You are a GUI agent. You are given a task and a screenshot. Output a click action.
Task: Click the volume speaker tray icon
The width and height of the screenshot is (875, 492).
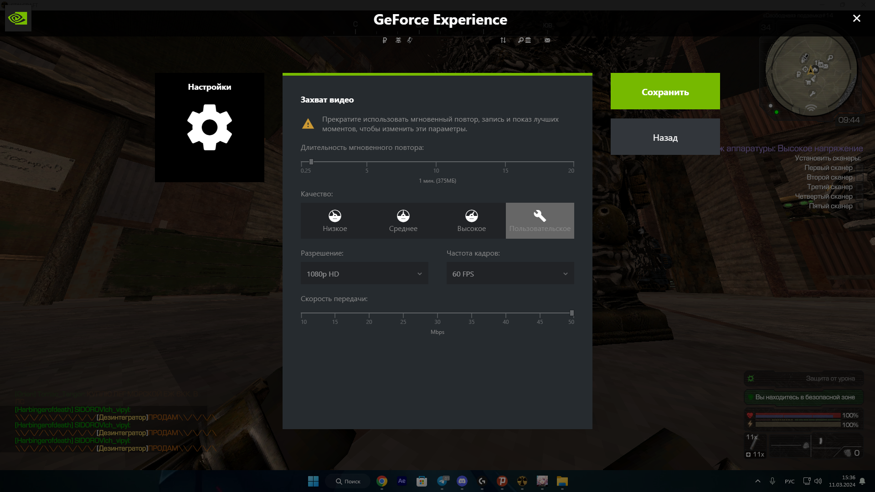818,481
